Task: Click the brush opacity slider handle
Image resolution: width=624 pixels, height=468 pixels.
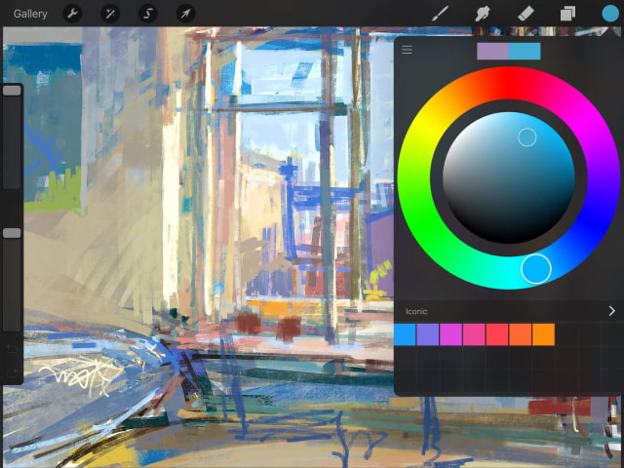Action: click(x=12, y=233)
